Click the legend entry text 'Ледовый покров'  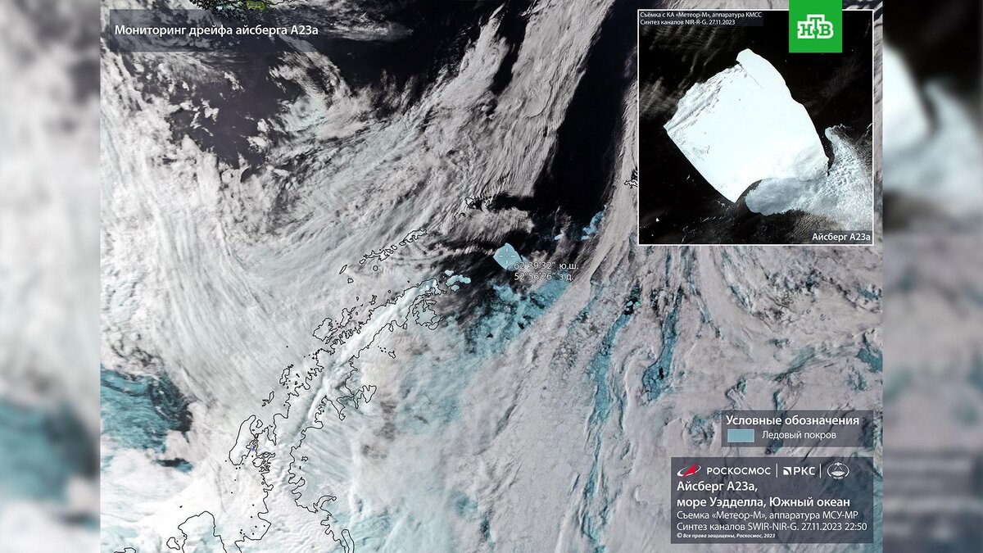coord(799,435)
